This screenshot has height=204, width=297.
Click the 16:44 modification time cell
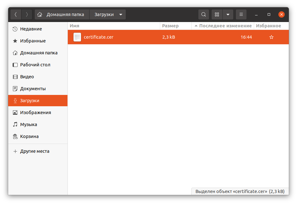pyautogui.click(x=246, y=37)
